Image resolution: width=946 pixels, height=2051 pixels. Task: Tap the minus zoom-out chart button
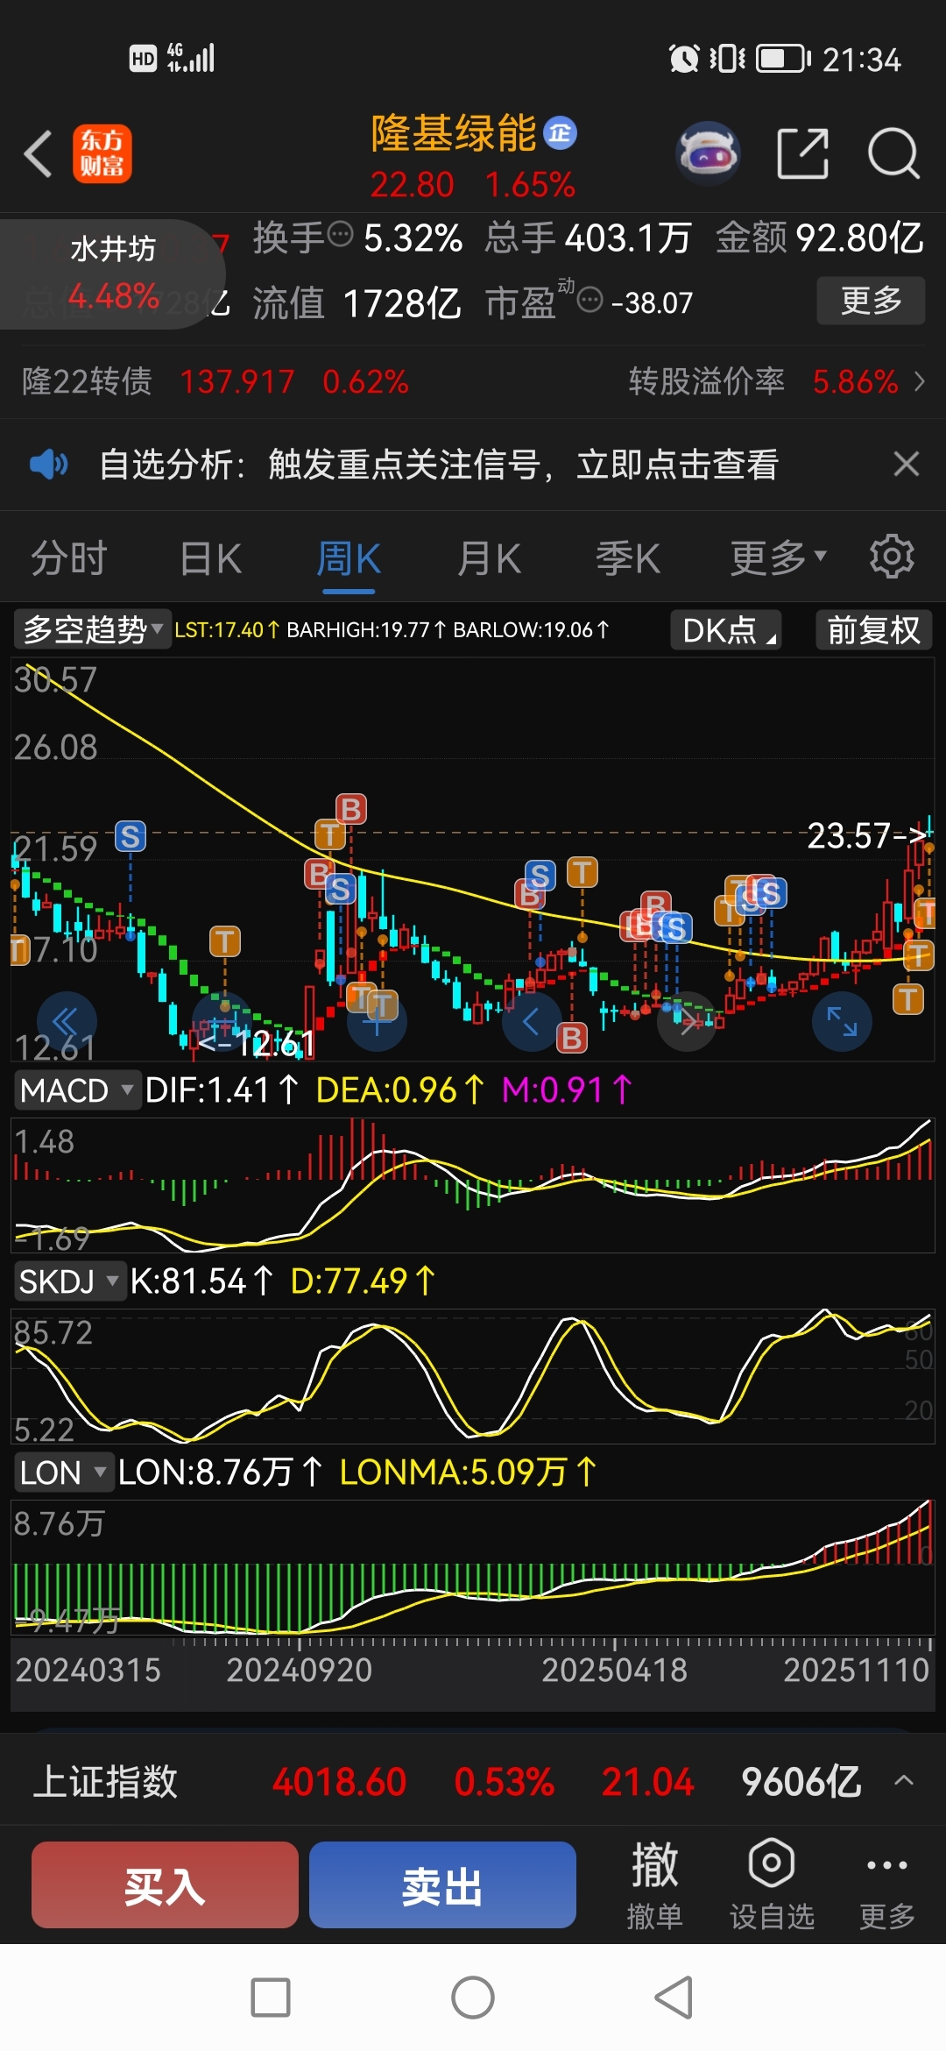tap(222, 1021)
